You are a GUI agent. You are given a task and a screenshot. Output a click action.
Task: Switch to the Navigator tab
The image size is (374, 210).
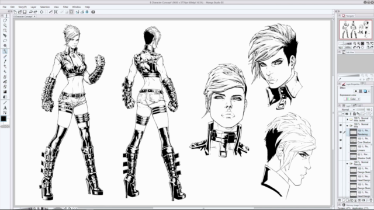[x=348, y=16]
